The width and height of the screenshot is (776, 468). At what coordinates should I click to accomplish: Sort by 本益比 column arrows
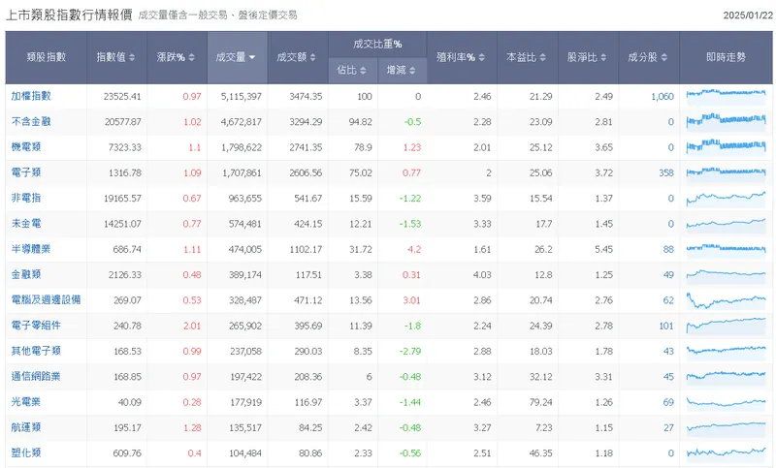[x=543, y=57]
